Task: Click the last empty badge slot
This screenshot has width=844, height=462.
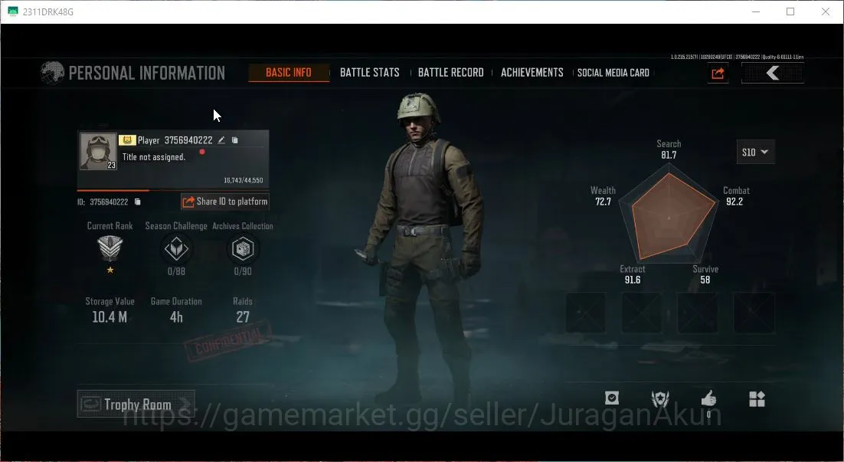Action: (754, 313)
